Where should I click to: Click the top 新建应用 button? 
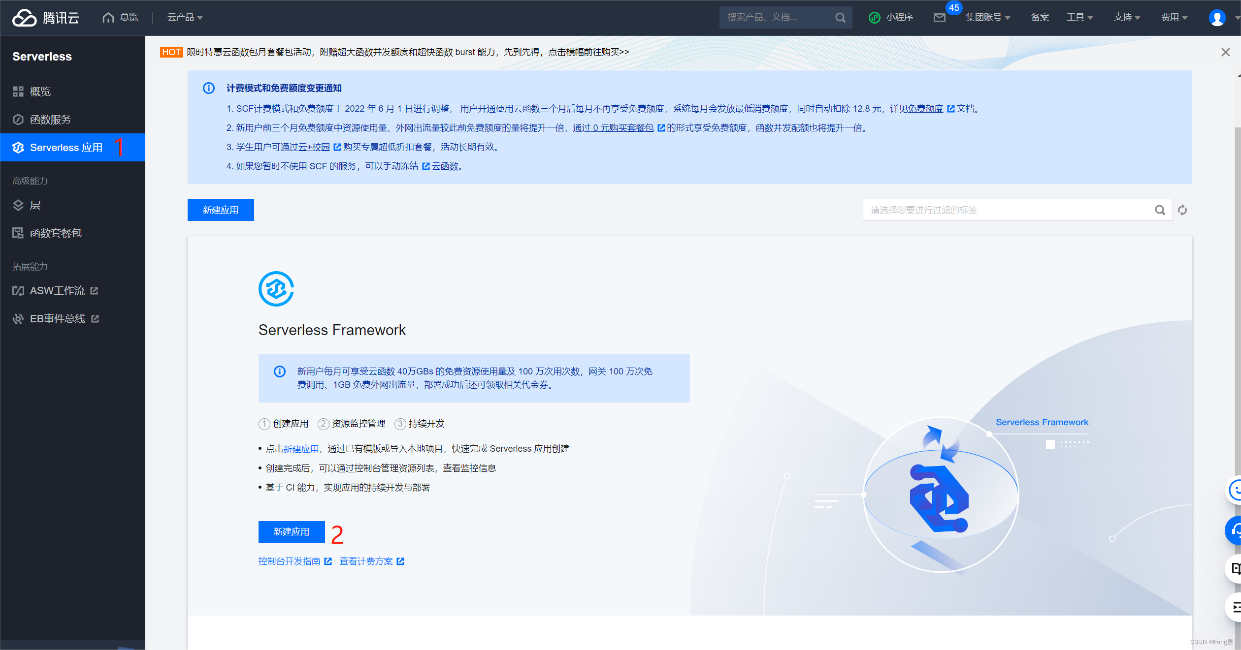coord(221,210)
